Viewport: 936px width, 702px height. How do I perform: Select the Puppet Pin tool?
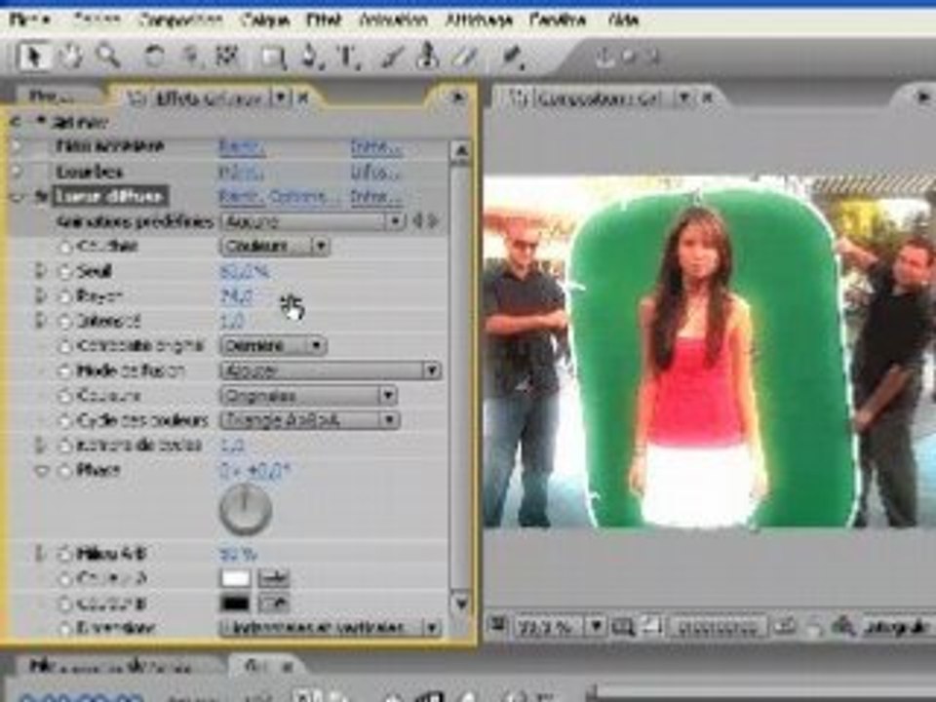pyautogui.click(x=512, y=58)
